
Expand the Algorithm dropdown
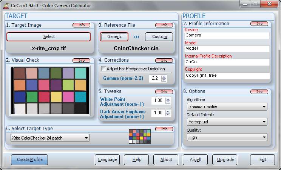(227, 107)
